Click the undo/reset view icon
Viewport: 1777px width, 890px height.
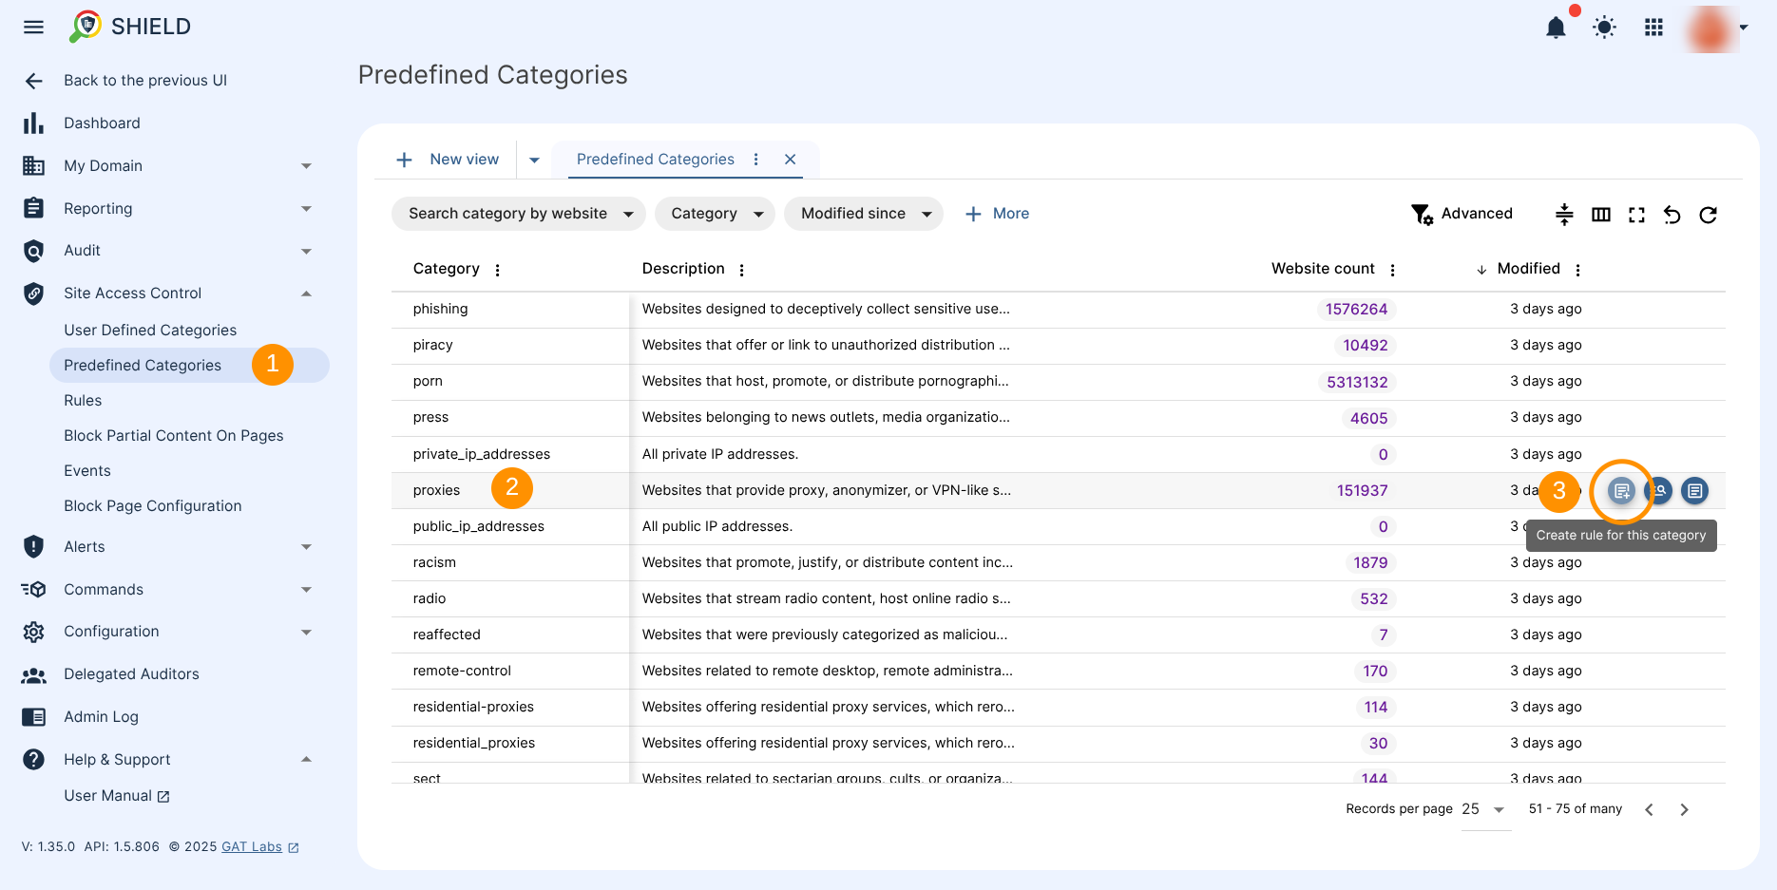click(1672, 215)
